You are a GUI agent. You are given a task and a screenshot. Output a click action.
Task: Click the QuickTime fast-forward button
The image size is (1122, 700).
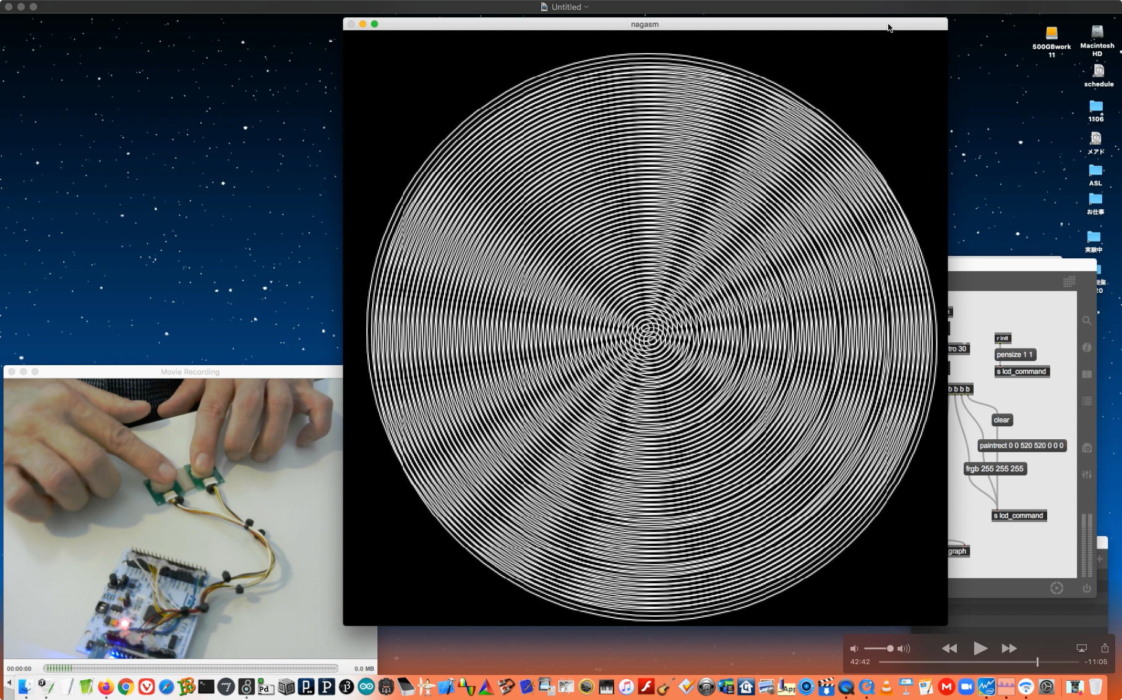click(1009, 648)
